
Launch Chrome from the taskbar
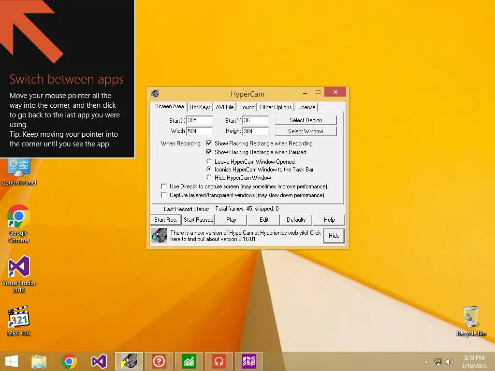click(x=69, y=361)
